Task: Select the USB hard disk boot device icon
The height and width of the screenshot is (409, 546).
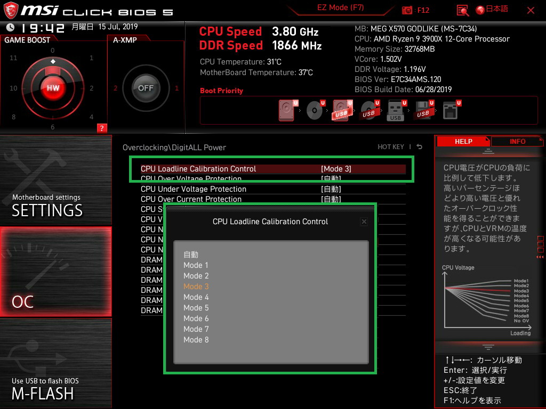Action: 342,110
